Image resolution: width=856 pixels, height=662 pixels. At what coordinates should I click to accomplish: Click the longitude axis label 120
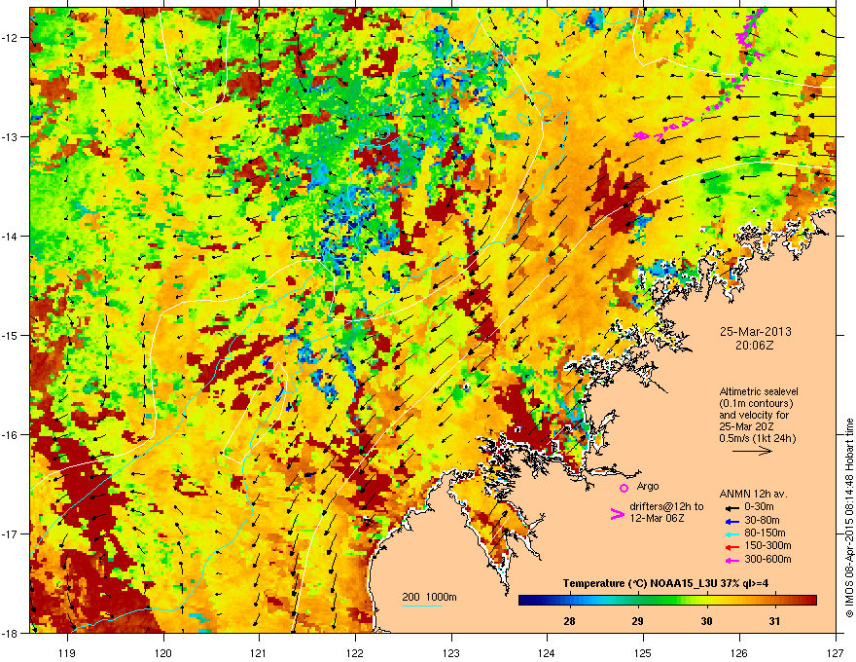point(163,653)
